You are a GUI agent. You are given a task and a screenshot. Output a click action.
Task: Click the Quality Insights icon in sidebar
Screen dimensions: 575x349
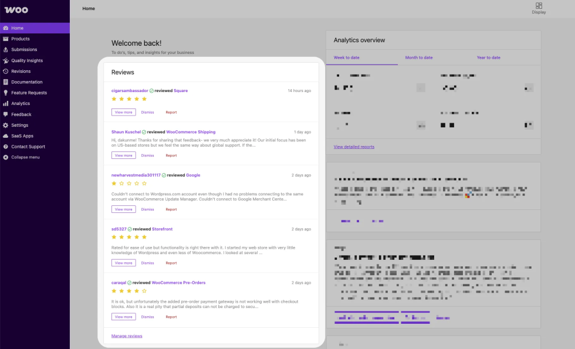pyautogui.click(x=5, y=60)
